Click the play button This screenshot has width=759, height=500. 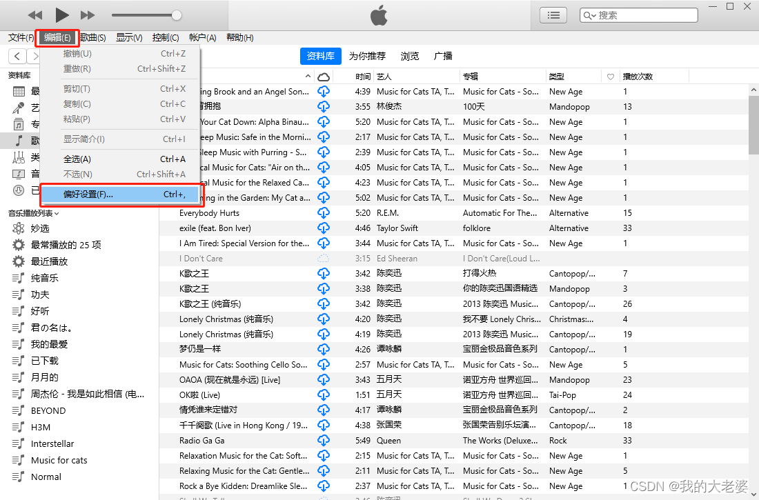pyautogui.click(x=61, y=15)
